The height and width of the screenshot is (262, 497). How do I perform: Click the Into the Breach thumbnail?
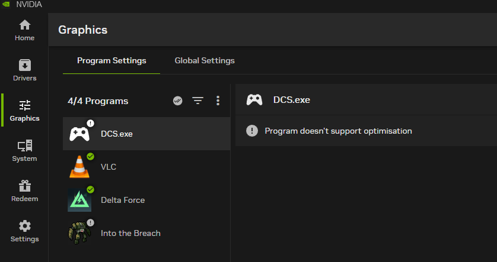click(x=79, y=233)
